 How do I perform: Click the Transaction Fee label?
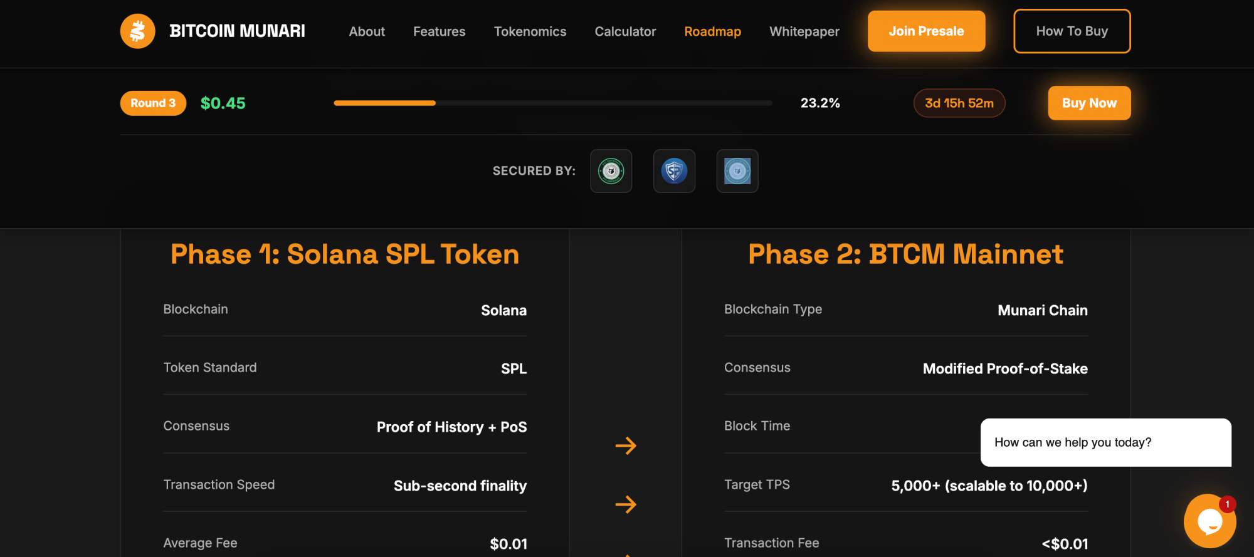pos(771,543)
